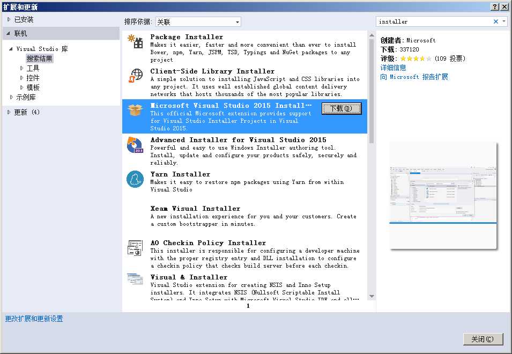Click the results list scroll up arrow
The height and width of the screenshot is (354, 512).
tap(372, 35)
